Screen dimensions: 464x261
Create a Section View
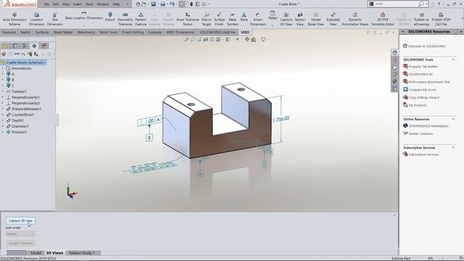click(x=299, y=19)
